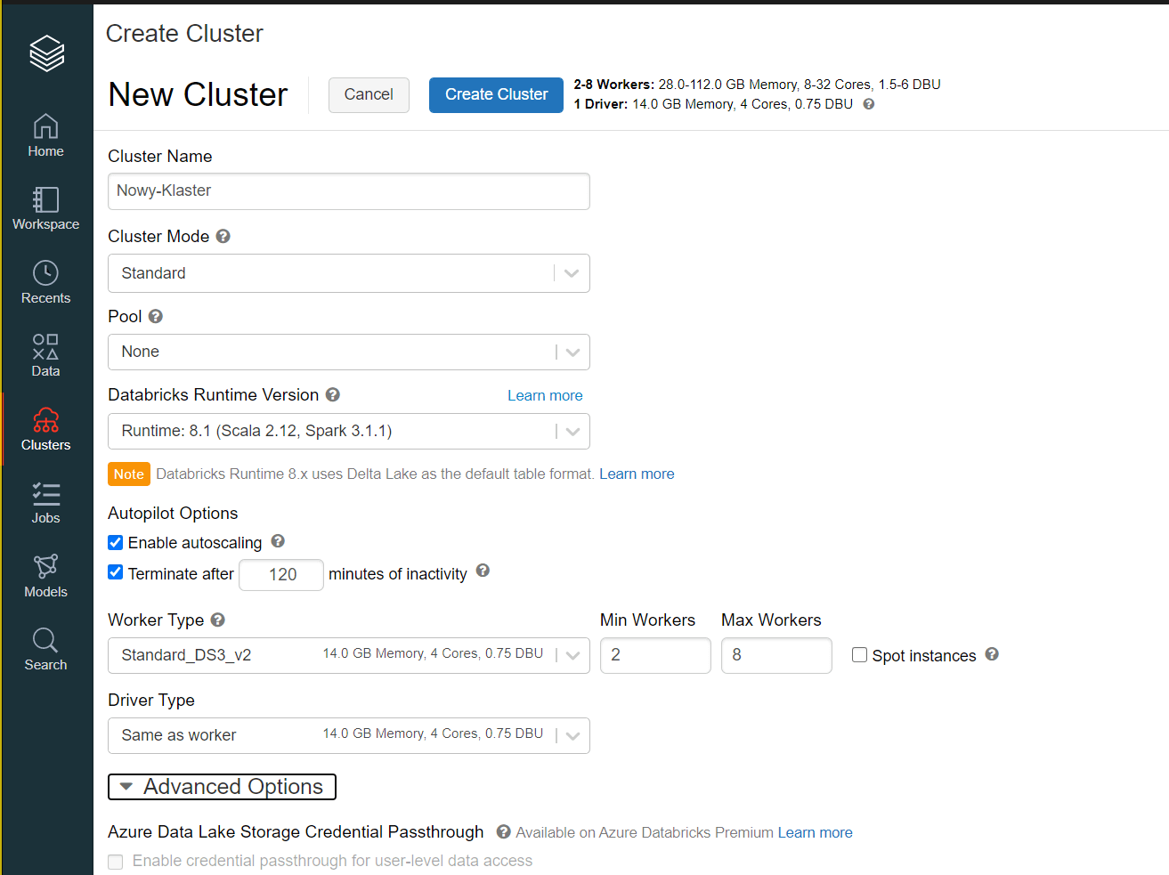Screen dimensions: 1169x875
Task: Enable Spot instances
Action: click(859, 655)
